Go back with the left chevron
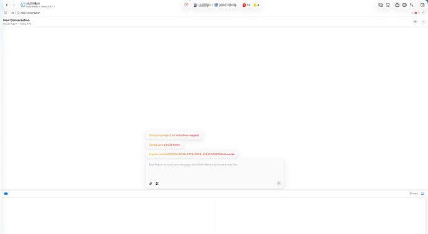The width and height of the screenshot is (428, 234). [x=7, y=5]
